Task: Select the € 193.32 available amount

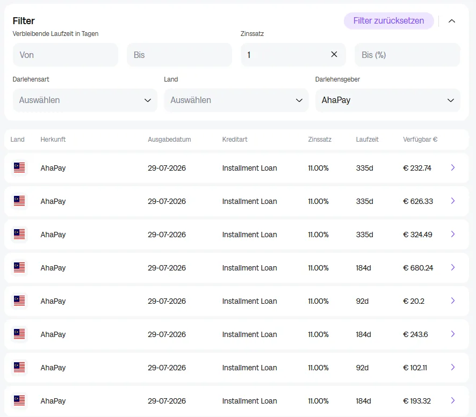Action: 417,401
